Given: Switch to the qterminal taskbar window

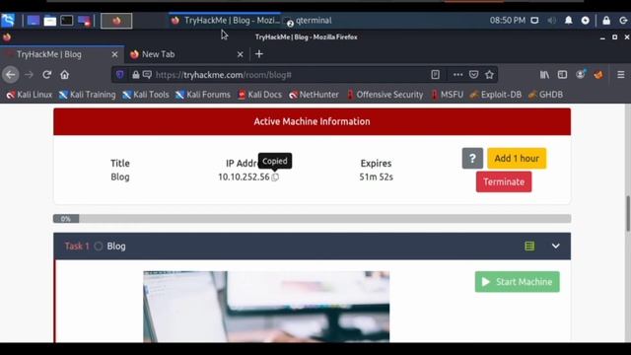Looking at the screenshot, I should (x=308, y=21).
